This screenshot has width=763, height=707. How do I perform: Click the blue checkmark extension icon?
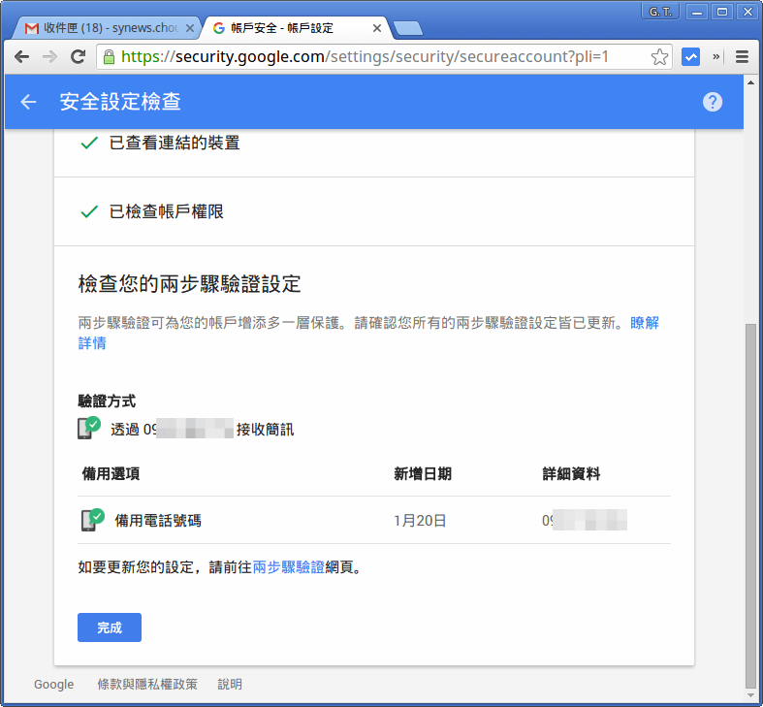coord(690,57)
